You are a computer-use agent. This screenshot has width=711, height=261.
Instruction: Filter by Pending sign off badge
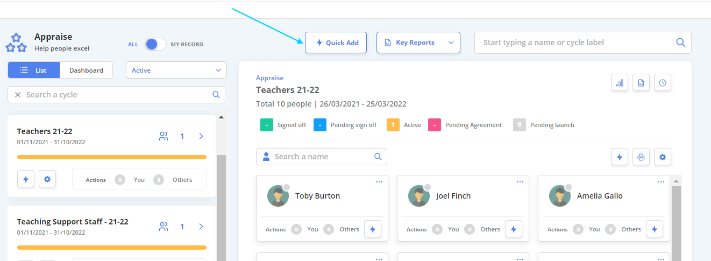319,125
